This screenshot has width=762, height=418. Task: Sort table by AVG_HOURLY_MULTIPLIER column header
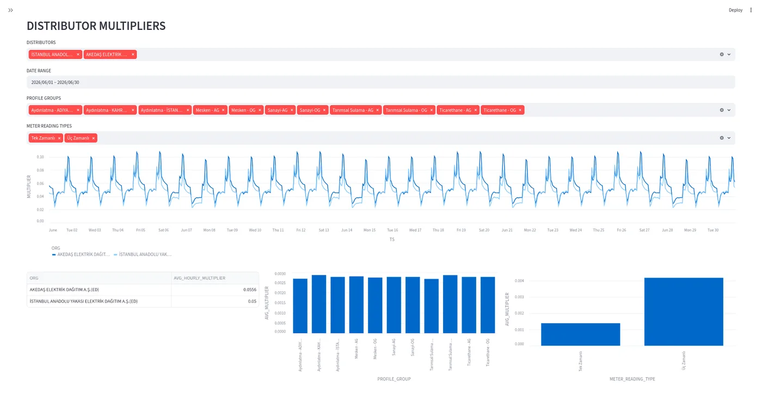pyautogui.click(x=215, y=278)
